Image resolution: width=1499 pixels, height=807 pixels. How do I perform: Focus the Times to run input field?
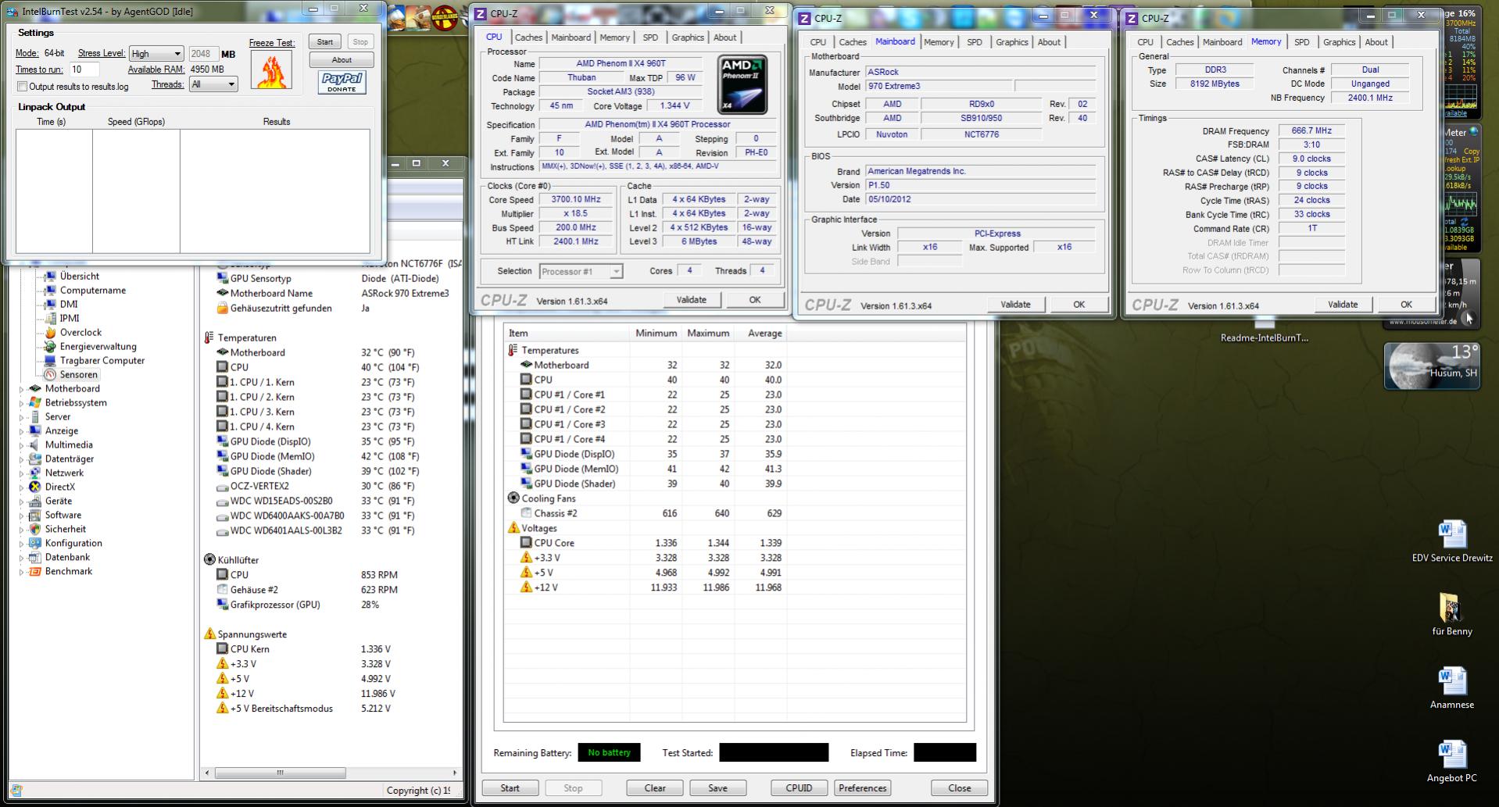click(x=85, y=70)
